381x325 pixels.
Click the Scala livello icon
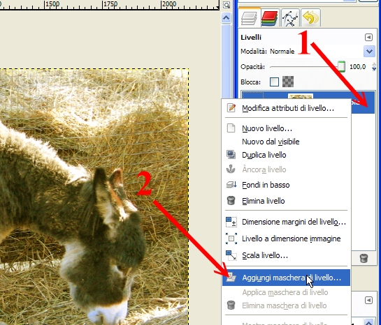(231, 255)
